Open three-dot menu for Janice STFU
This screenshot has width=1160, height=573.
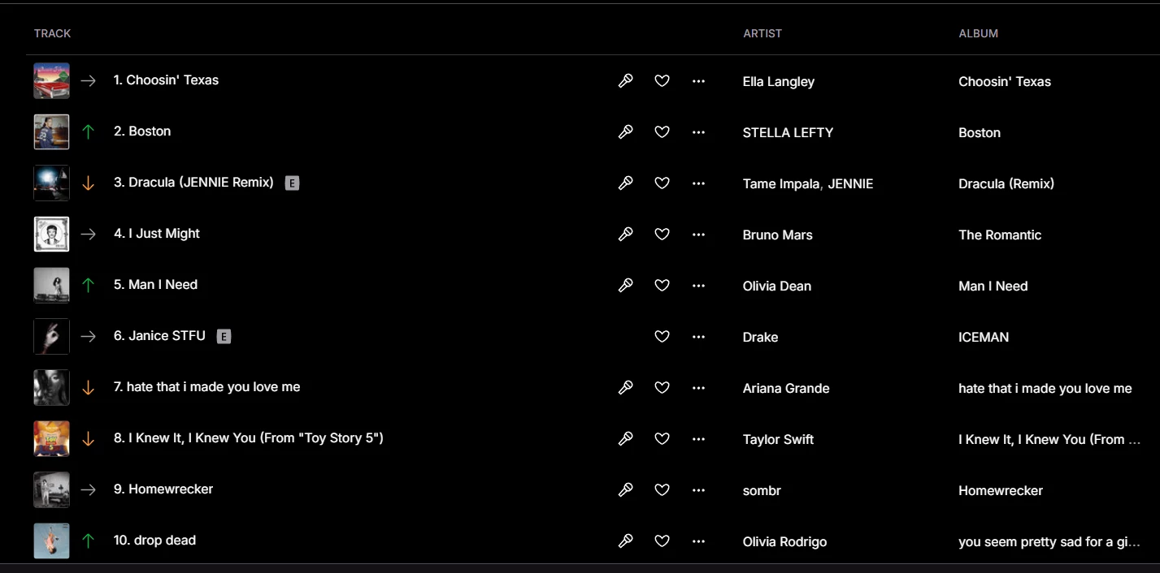point(698,337)
